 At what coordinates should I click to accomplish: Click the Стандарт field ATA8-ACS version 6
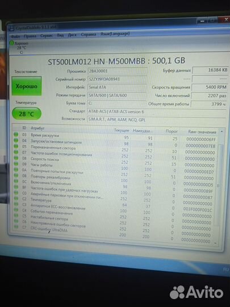click(157, 112)
